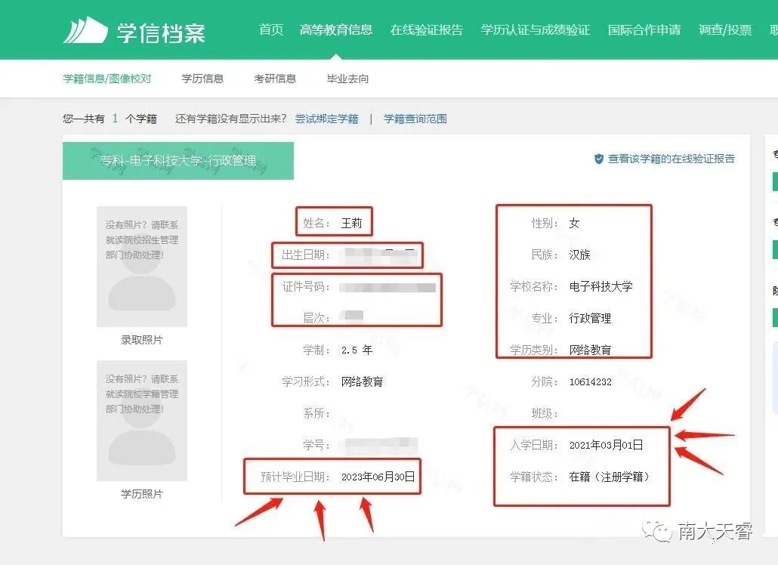Click the 入学日期 label

click(534, 446)
